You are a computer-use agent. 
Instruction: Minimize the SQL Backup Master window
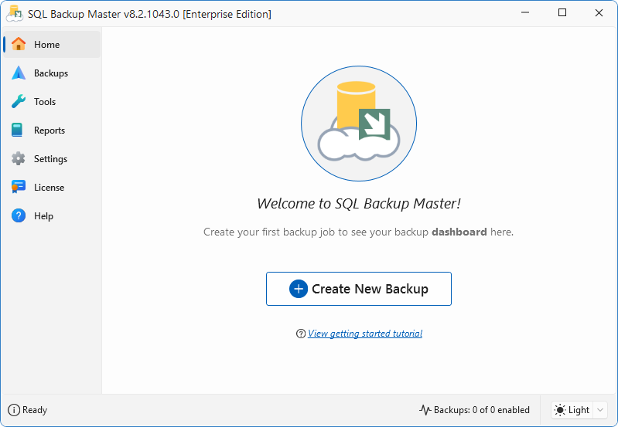[525, 13]
